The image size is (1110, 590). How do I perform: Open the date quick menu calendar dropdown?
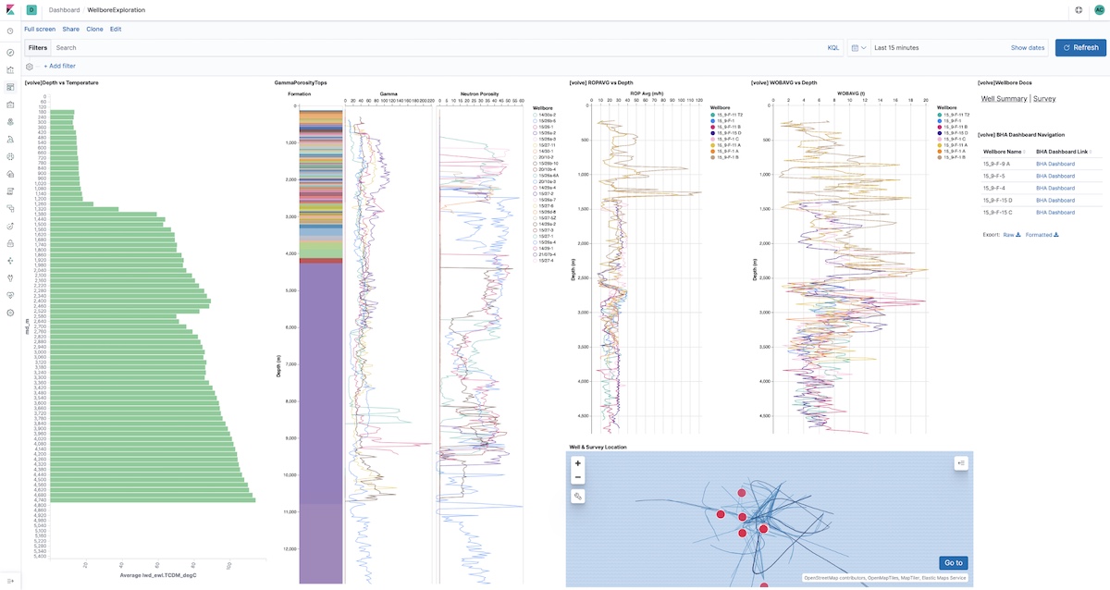(858, 47)
